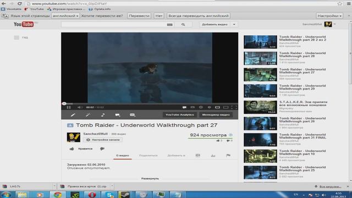Click the video seek bar

tap(150, 104)
